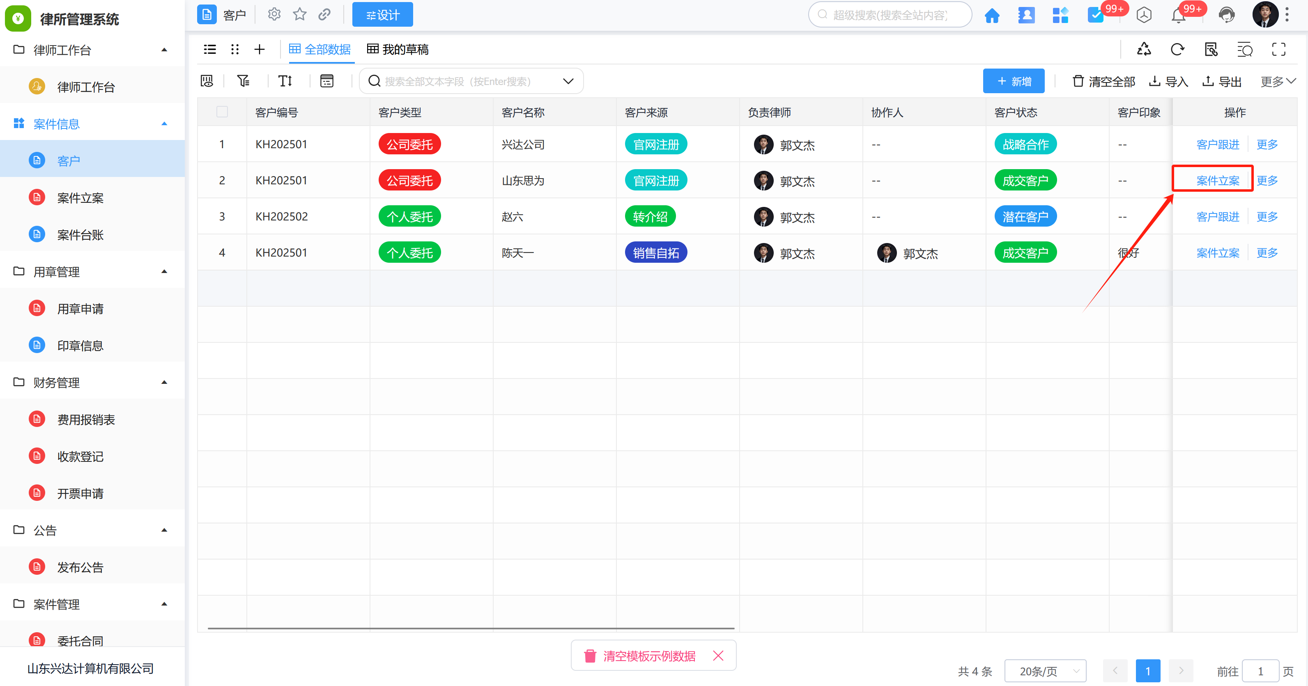
Task: Close the 清空模板示例数据 banner
Action: click(718, 656)
